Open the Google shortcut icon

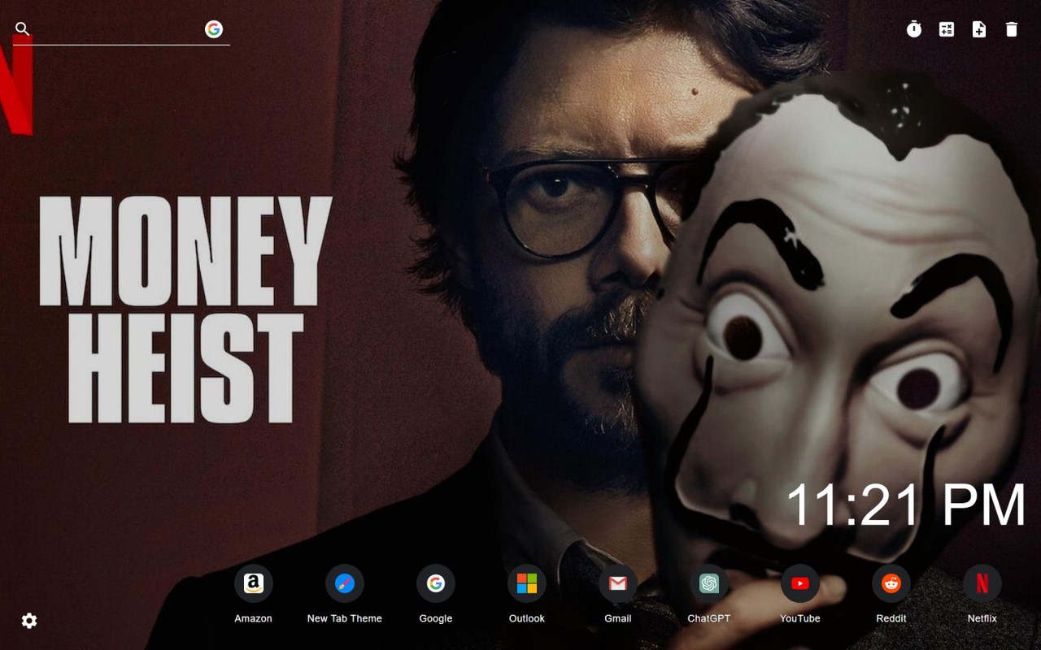(436, 583)
